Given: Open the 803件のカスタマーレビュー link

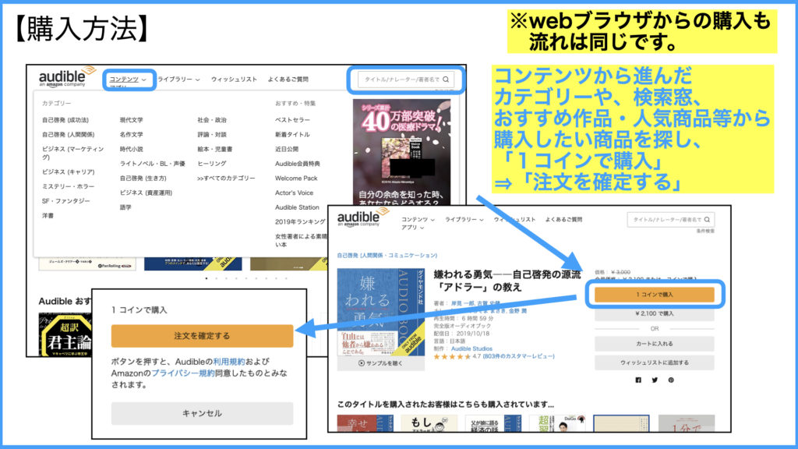Looking at the screenshot, I should tap(518, 356).
